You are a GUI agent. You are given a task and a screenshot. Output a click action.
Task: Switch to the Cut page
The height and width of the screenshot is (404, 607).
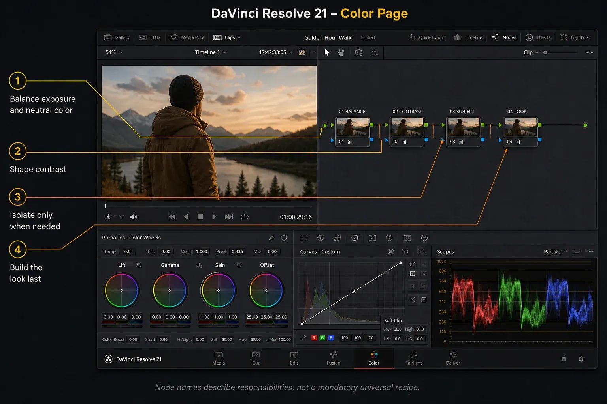pyautogui.click(x=256, y=359)
